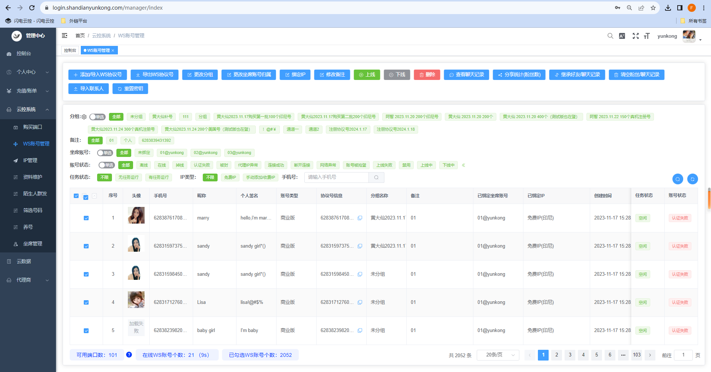Click the page jump number input
The height and width of the screenshot is (372, 711).
click(x=683, y=355)
